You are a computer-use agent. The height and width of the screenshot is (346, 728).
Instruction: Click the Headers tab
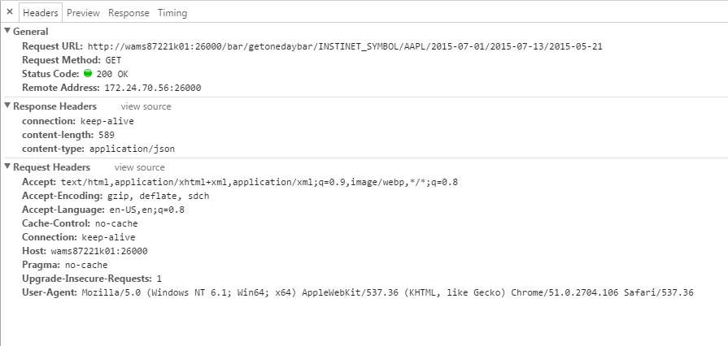click(41, 13)
